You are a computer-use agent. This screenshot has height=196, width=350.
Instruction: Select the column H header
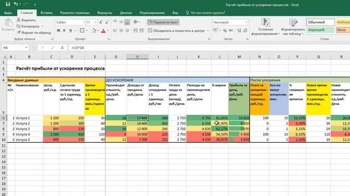[137, 57]
